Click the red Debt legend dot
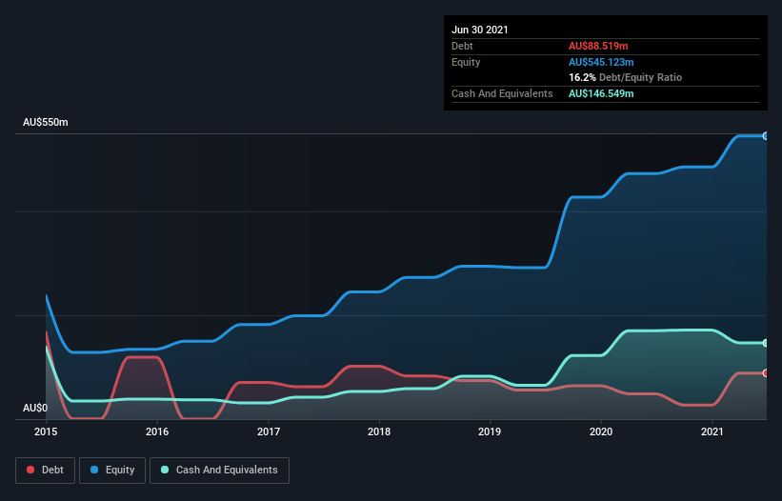 point(30,470)
